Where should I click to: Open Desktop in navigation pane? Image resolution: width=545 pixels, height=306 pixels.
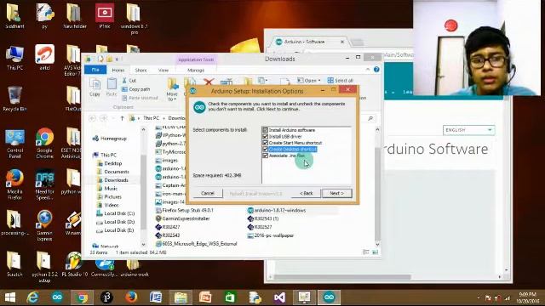110,163
